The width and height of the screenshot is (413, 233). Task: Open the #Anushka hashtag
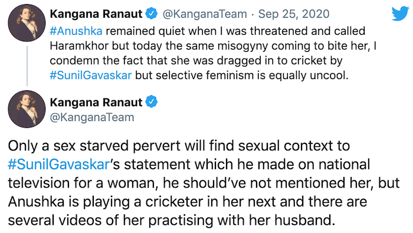tap(76, 31)
